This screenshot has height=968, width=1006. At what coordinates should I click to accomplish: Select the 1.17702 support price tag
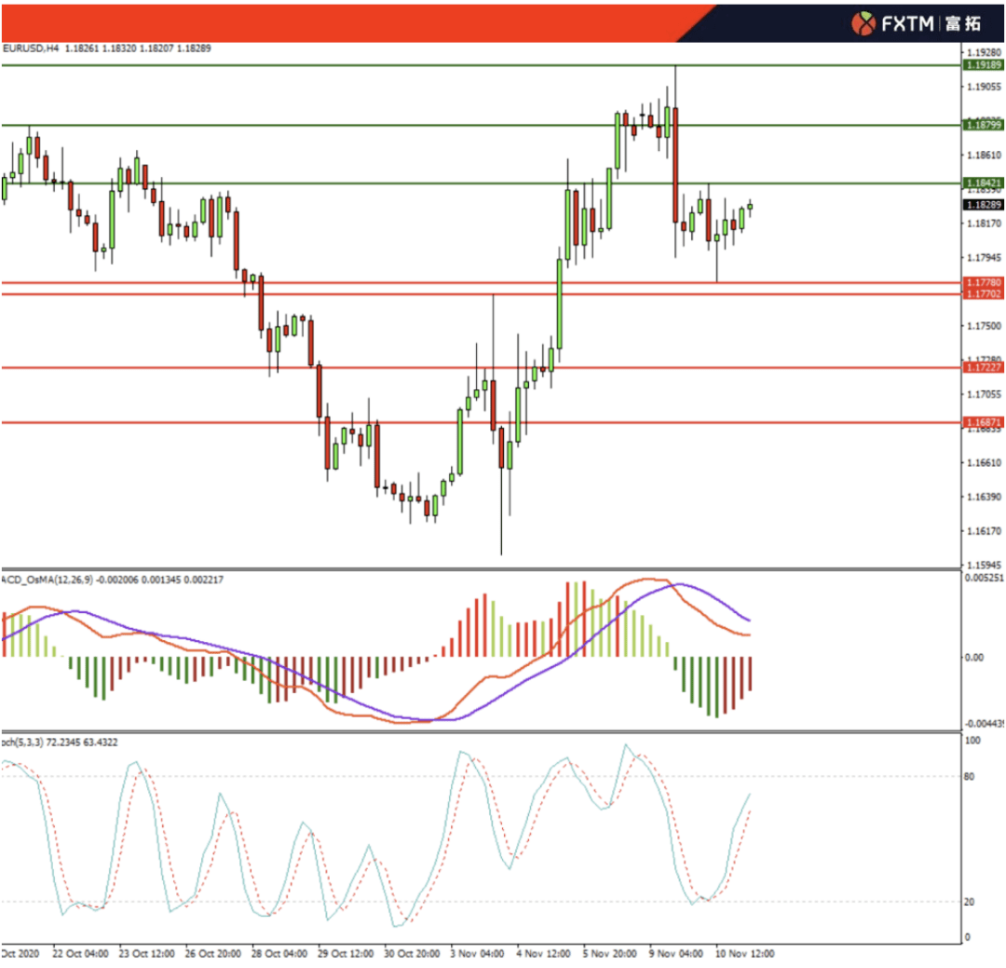click(x=984, y=294)
